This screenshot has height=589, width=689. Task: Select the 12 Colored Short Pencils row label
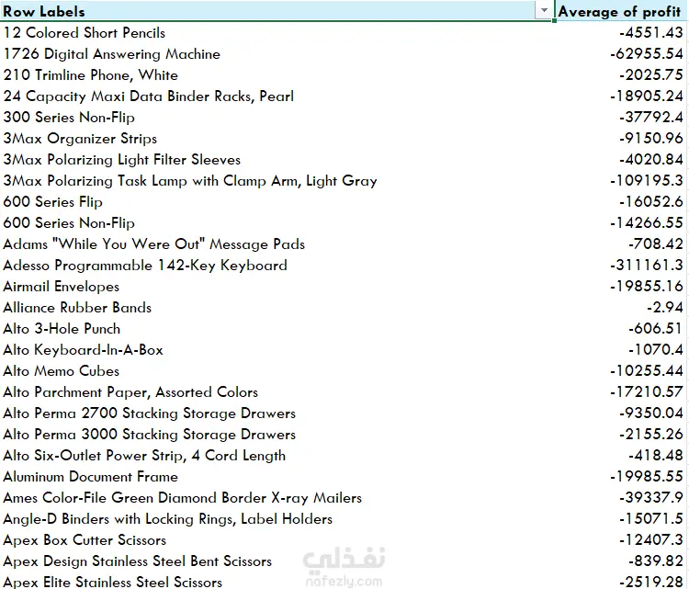[85, 33]
